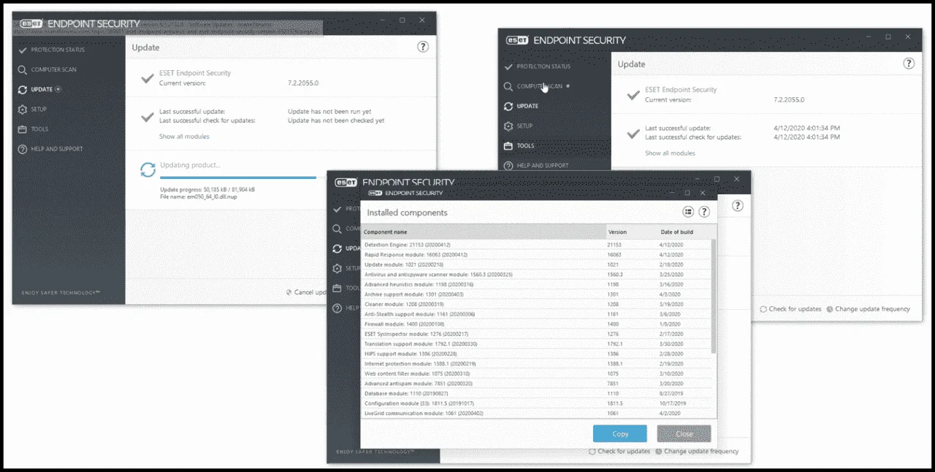935x472 pixels.
Task: Click the list view icon in Installed components dialog
Action: (x=687, y=212)
